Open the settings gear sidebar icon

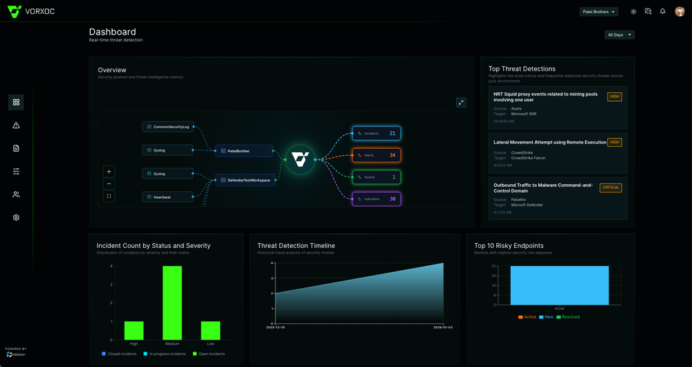[x=16, y=217]
